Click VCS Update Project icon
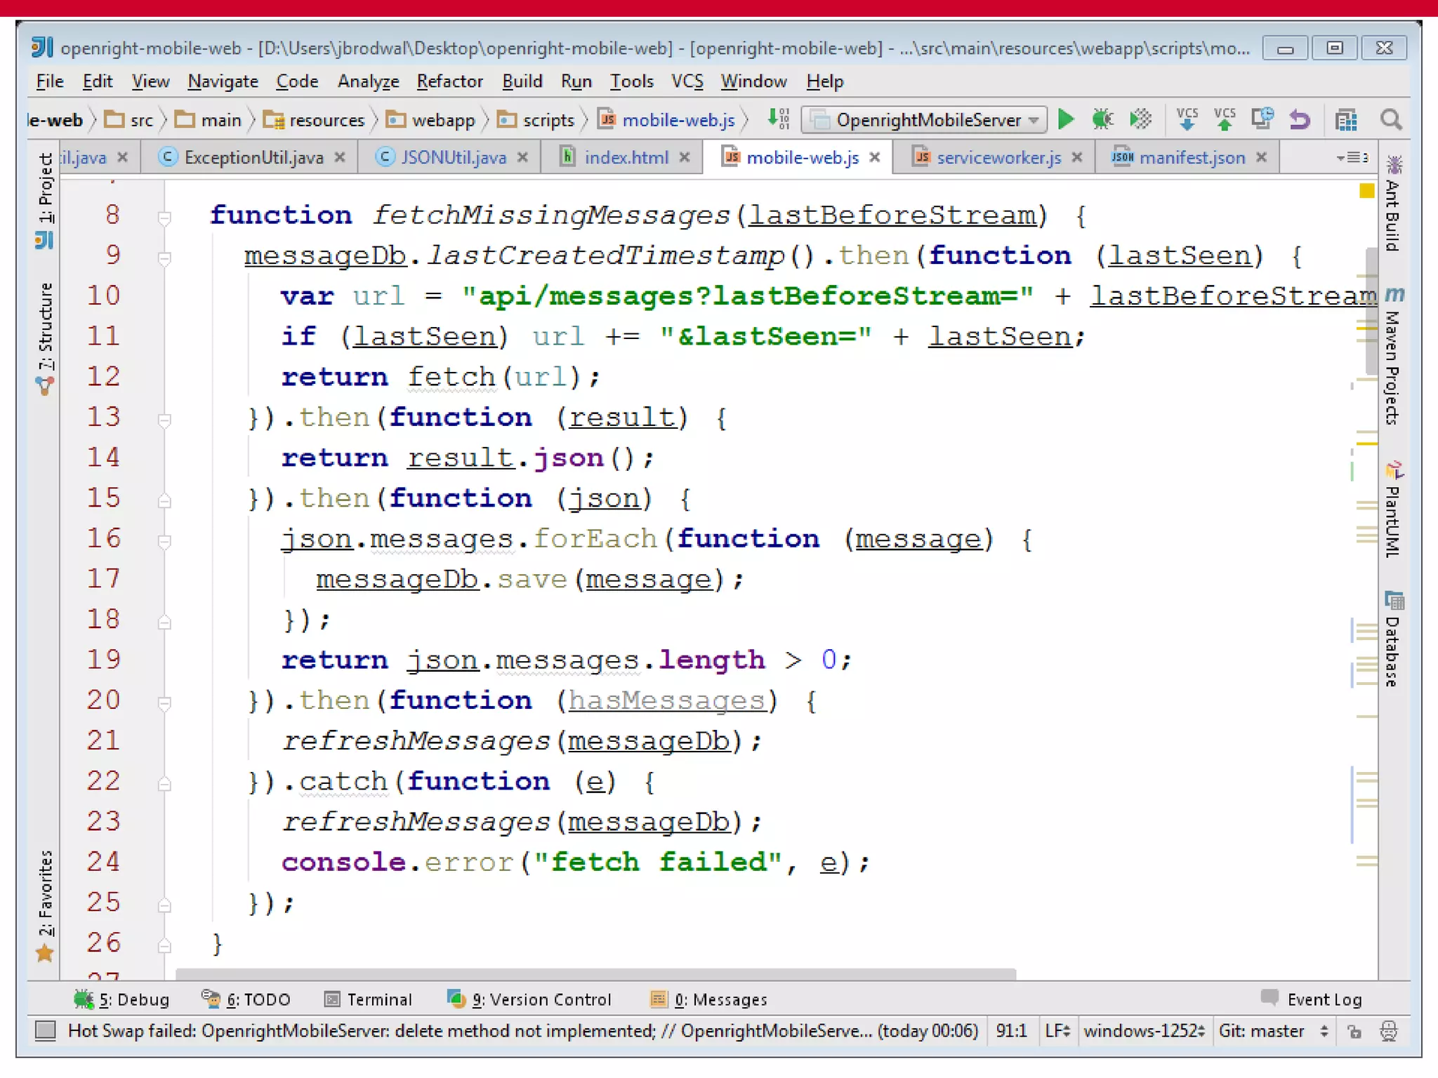This screenshot has height=1078, width=1438. pos(1187,120)
